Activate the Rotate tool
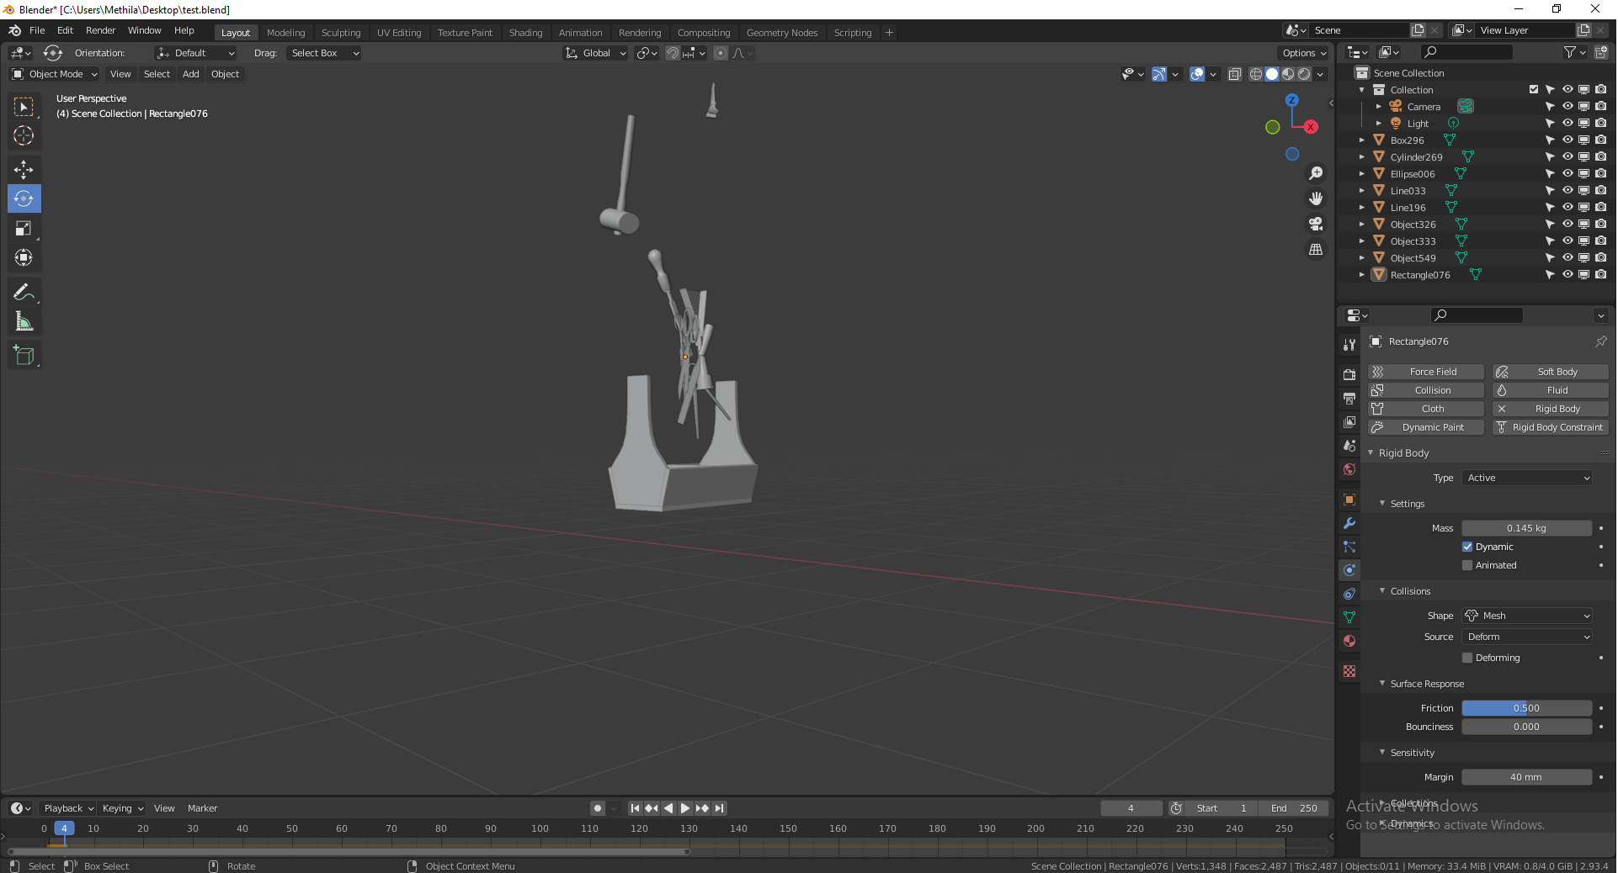The width and height of the screenshot is (1618, 873). (x=24, y=198)
